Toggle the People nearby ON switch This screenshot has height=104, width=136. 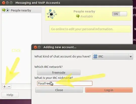click(x=120, y=14)
